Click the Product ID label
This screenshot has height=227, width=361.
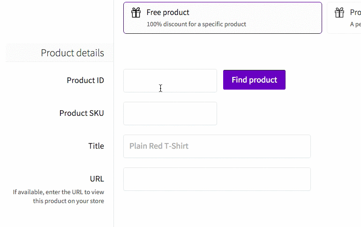pos(85,80)
